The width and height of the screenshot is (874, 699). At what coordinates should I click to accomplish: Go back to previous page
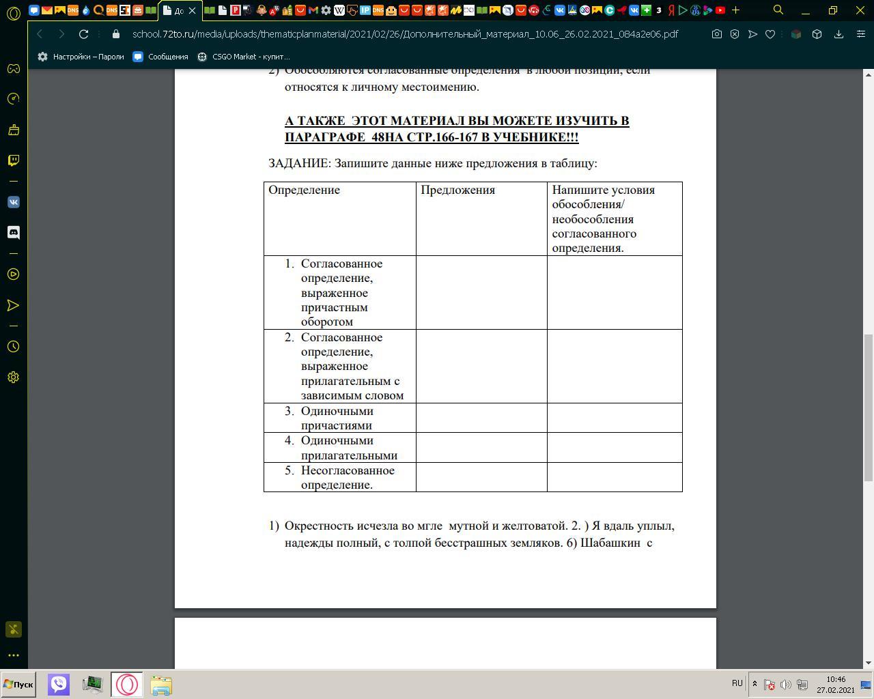(x=40, y=34)
